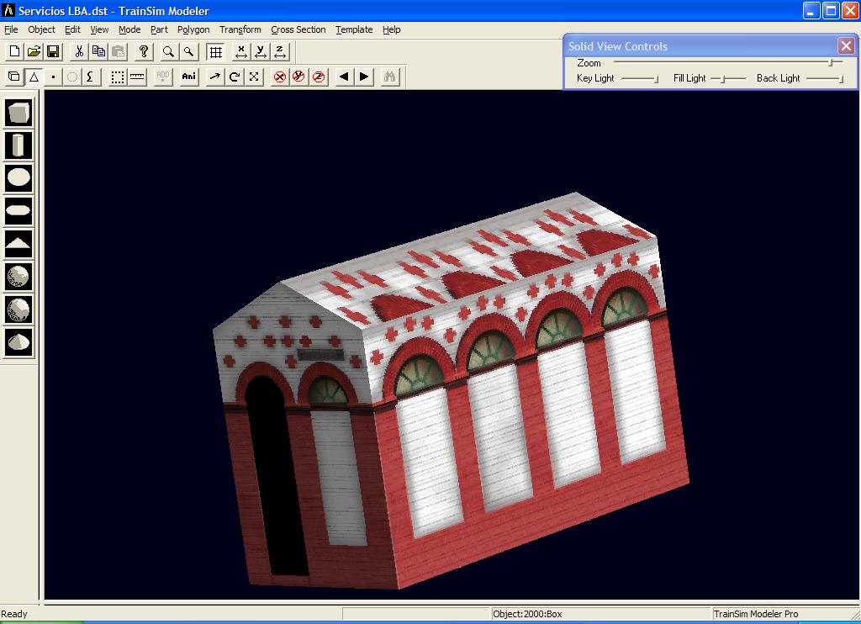The width and height of the screenshot is (861, 624).
Task: Close the Solid View Controls panel
Action: (x=846, y=46)
